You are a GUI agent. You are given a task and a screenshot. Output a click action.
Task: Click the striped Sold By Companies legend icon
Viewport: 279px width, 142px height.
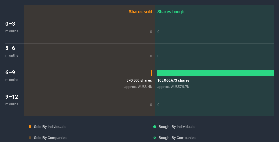30,138
